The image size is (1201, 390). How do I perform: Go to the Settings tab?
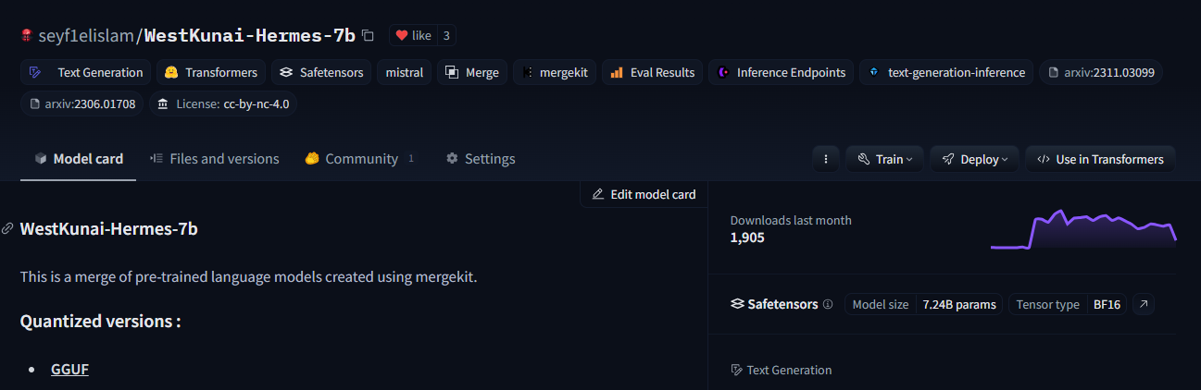tap(480, 159)
